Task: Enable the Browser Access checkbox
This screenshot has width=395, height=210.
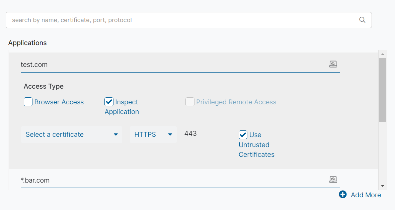Action: pos(28,102)
